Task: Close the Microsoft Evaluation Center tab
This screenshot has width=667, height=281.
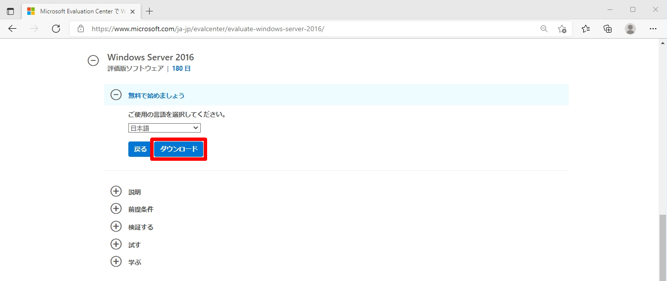Action: tap(132, 11)
